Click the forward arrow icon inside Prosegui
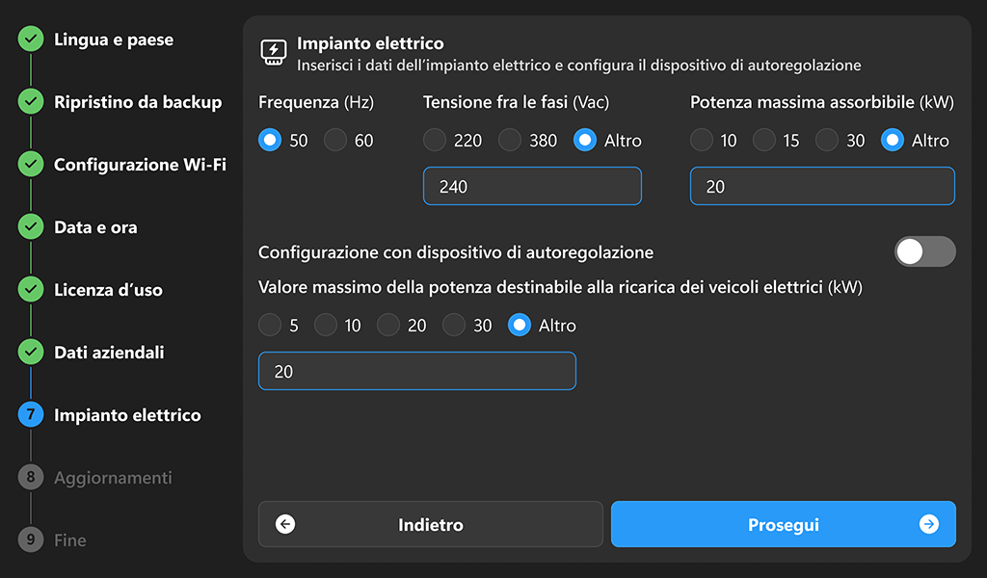The width and height of the screenshot is (987, 578). point(927,524)
